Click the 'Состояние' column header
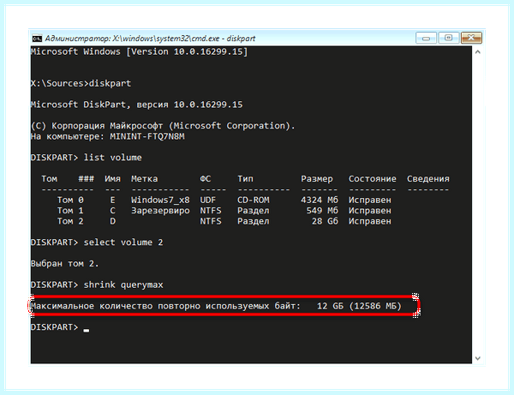The width and height of the screenshot is (514, 395). pyautogui.click(x=372, y=179)
